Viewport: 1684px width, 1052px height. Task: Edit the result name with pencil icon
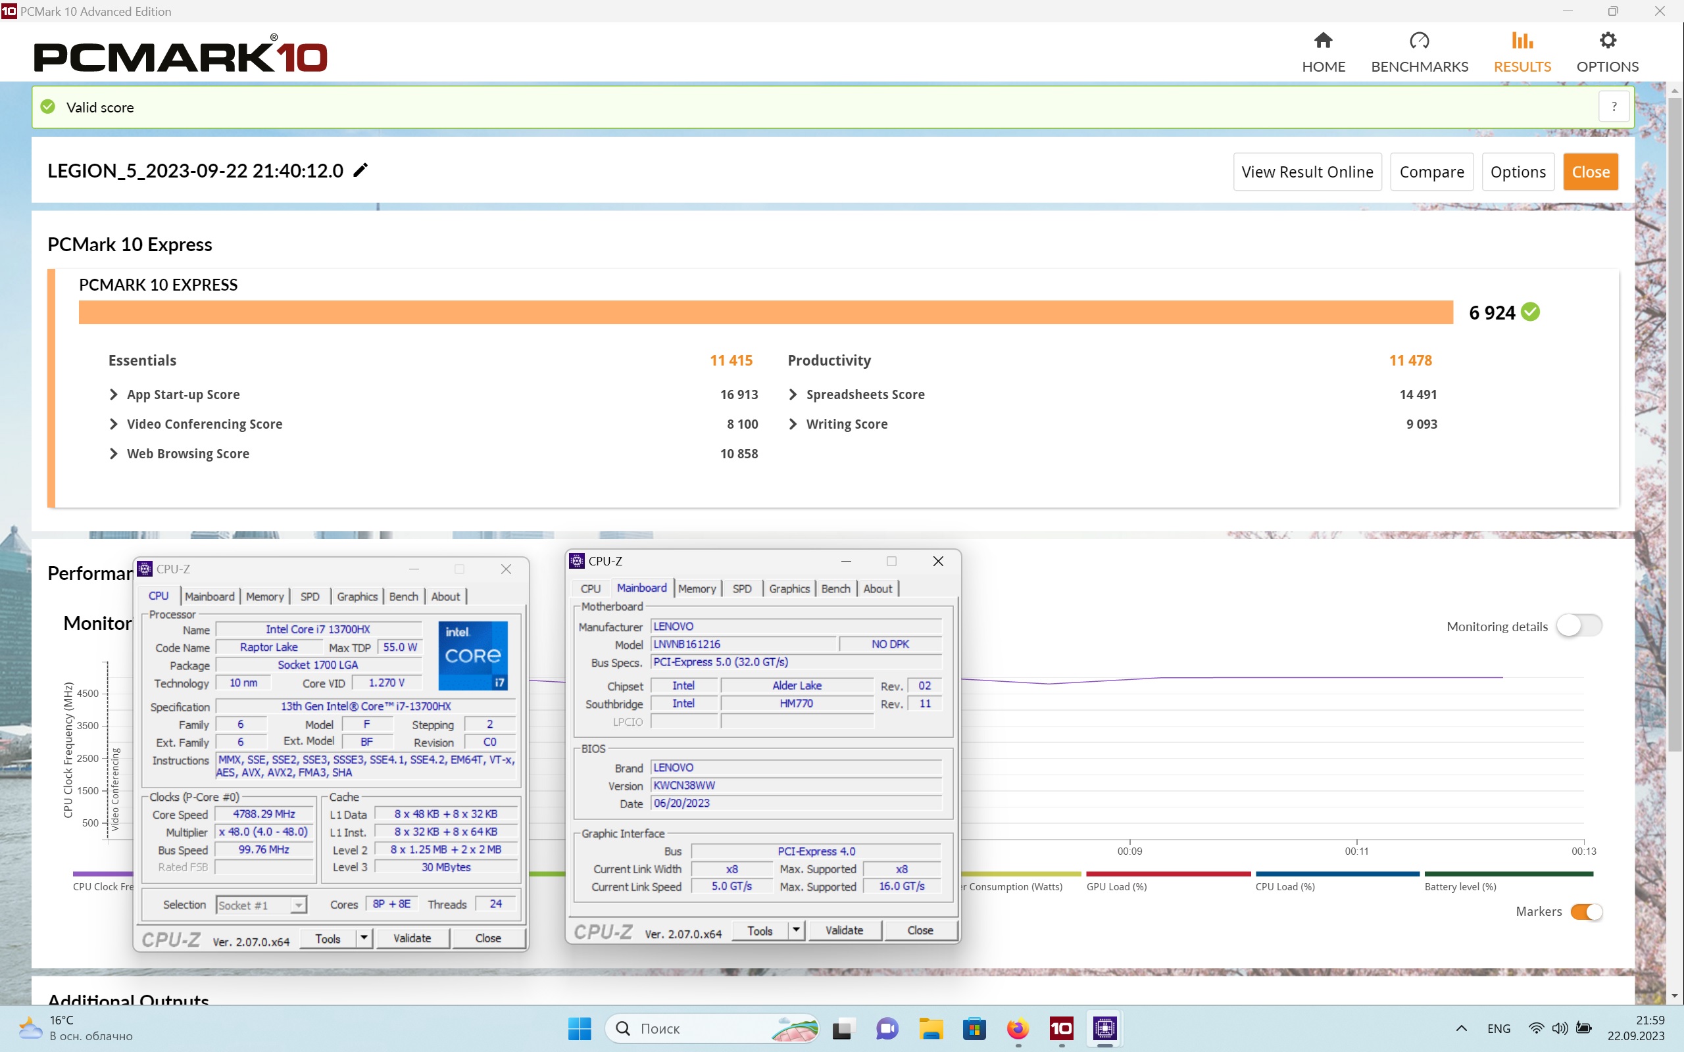point(360,170)
